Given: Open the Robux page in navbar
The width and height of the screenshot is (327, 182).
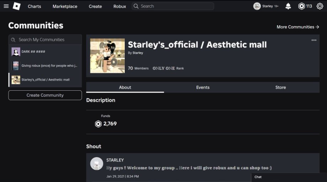Looking at the screenshot, I should click(x=120, y=6).
